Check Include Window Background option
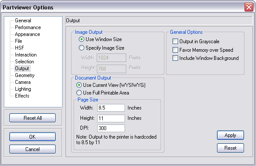 click(175, 58)
